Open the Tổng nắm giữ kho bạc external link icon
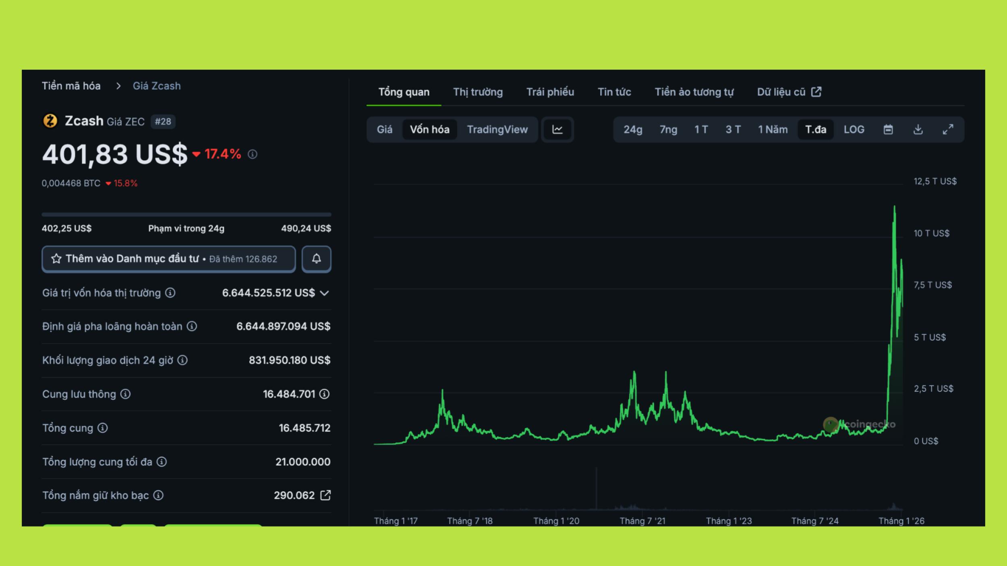Screen dimensions: 1007x566 325,495
